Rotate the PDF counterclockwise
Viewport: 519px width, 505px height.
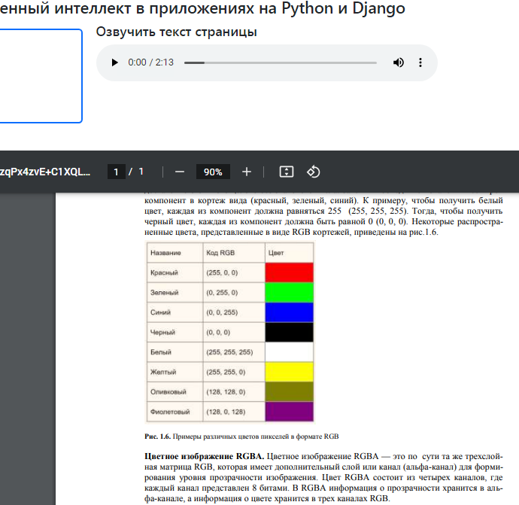tap(314, 172)
